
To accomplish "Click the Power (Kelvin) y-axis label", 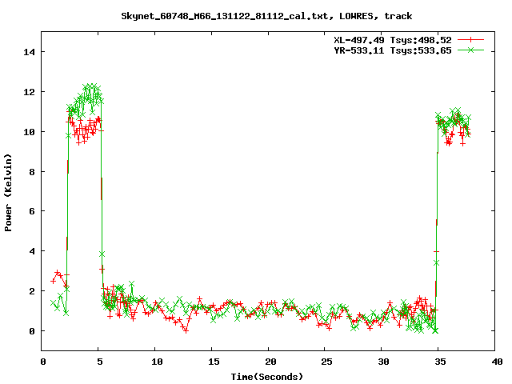I will click(x=8, y=193).
